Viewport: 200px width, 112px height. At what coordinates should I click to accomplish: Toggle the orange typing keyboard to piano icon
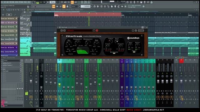coord(54,6)
